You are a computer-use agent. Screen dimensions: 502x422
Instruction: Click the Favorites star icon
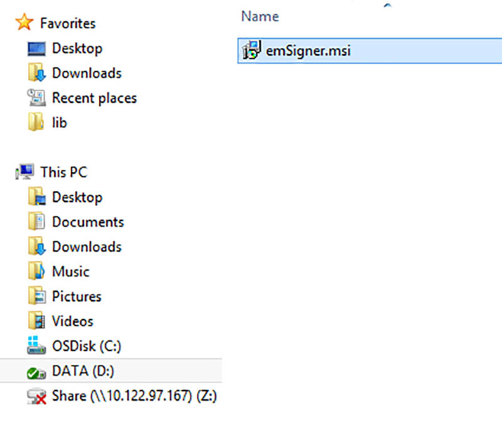click(24, 23)
